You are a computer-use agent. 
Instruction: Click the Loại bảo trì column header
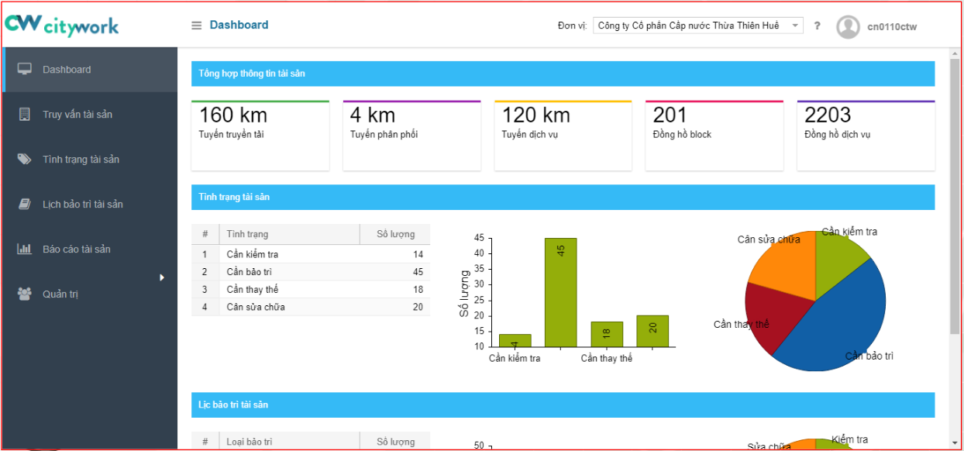[x=289, y=442]
